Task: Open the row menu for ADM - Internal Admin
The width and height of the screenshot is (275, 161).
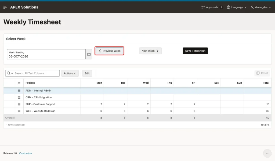Action: (x=19, y=91)
